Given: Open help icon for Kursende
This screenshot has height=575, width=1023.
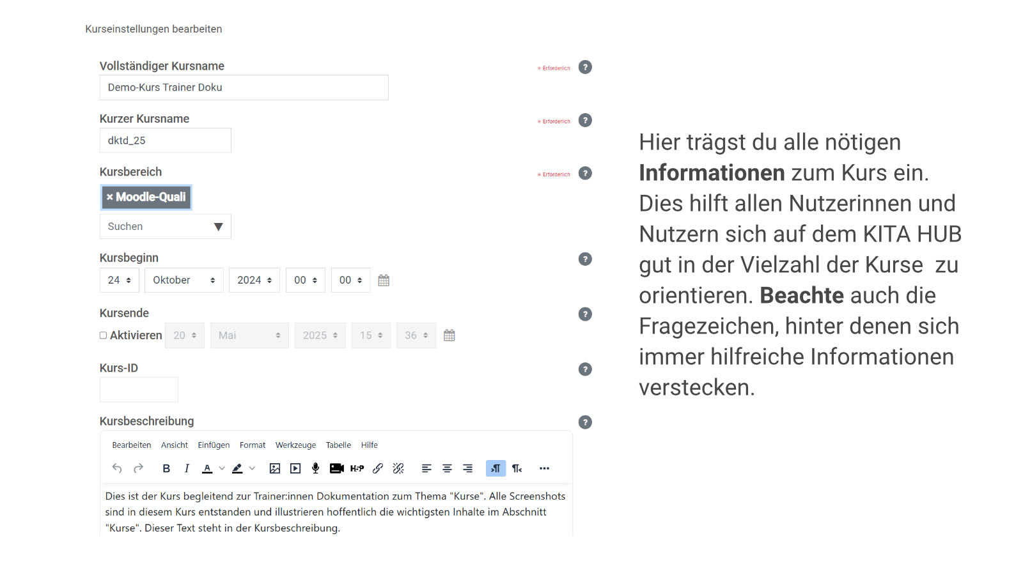Looking at the screenshot, I should [585, 314].
